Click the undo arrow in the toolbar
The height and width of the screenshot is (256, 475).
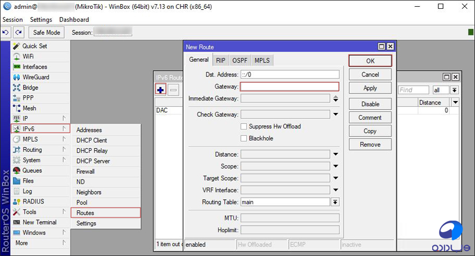click(6, 32)
